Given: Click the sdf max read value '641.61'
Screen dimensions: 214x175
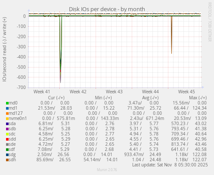Looking at the screenshot, I should [179, 149].
